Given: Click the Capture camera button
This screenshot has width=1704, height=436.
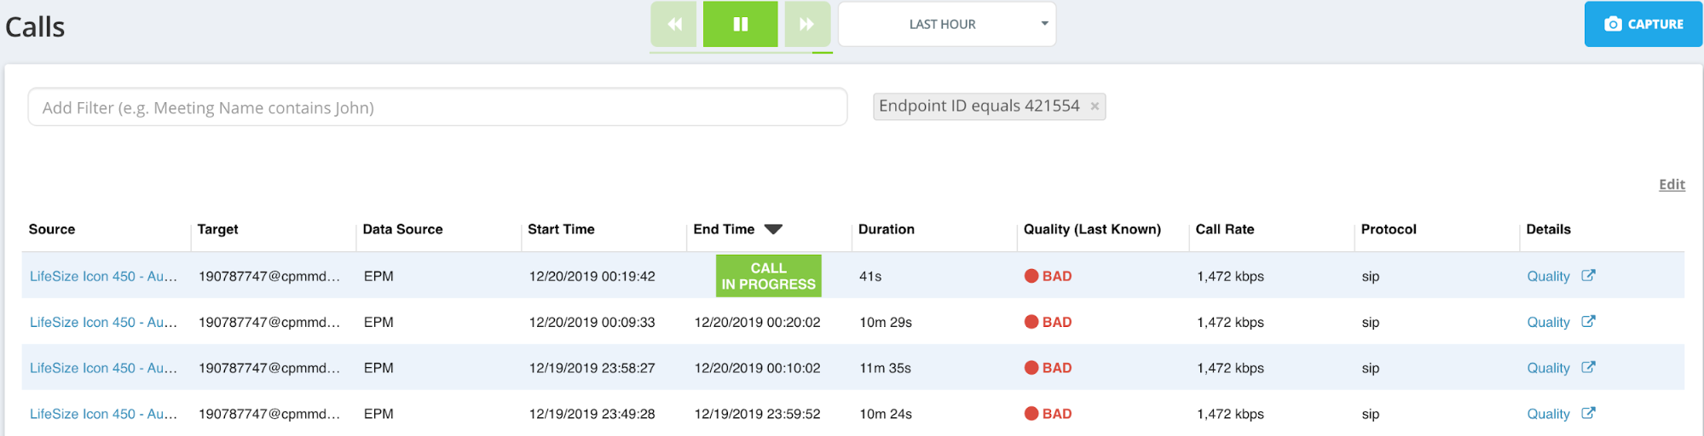Looking at the screenshot, I should coord(1643,24).
